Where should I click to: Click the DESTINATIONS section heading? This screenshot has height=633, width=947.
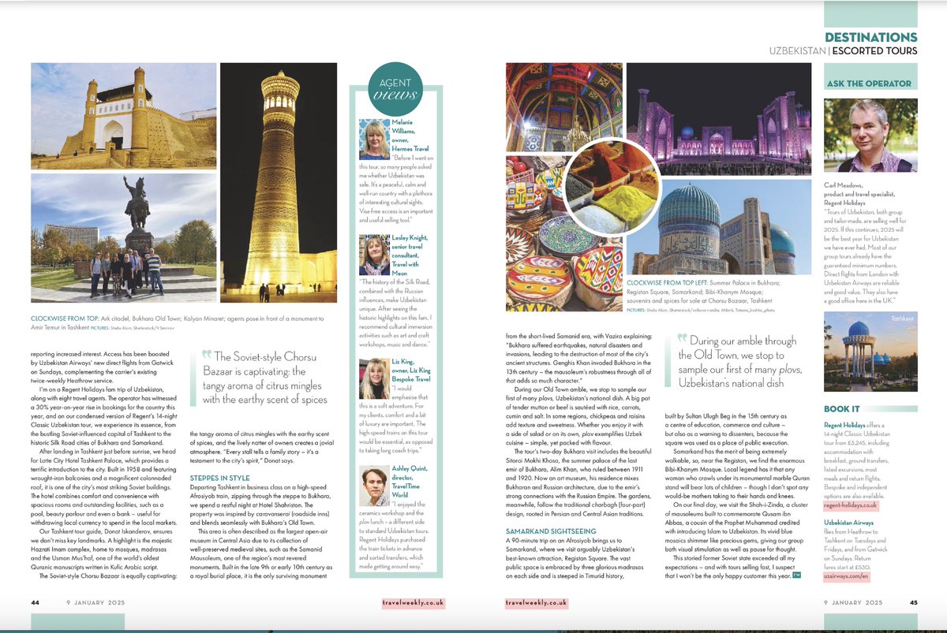tap(870, 37)
